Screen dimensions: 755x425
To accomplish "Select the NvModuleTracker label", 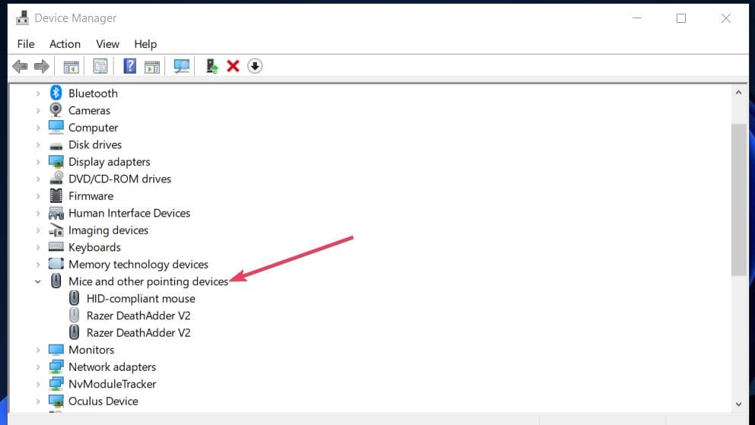I will pyautogui.click(x=112, y=384).
